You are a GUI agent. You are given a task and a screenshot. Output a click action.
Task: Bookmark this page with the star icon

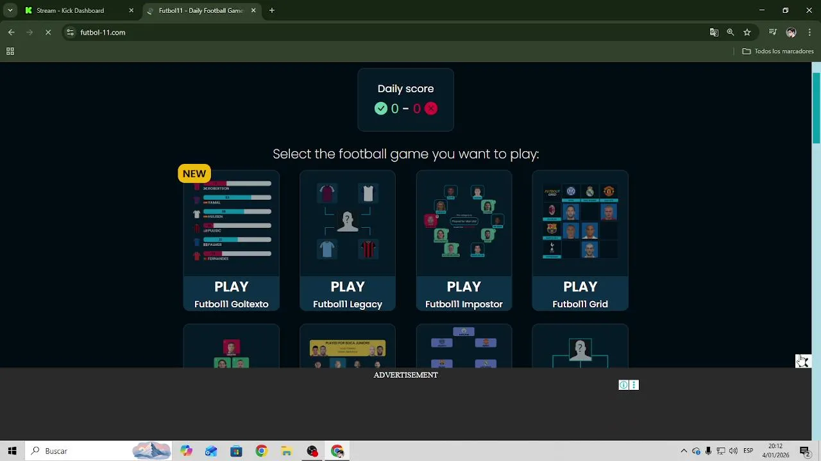point(747,32)
